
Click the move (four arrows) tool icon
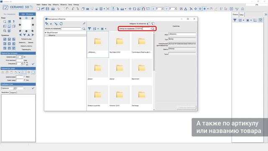coord(130,8)
